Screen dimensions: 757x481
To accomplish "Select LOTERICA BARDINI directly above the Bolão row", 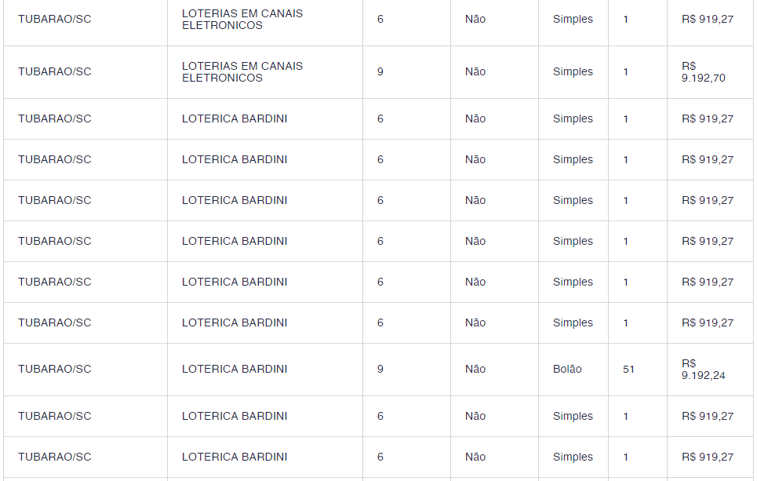I will click(x=235, y=323).
